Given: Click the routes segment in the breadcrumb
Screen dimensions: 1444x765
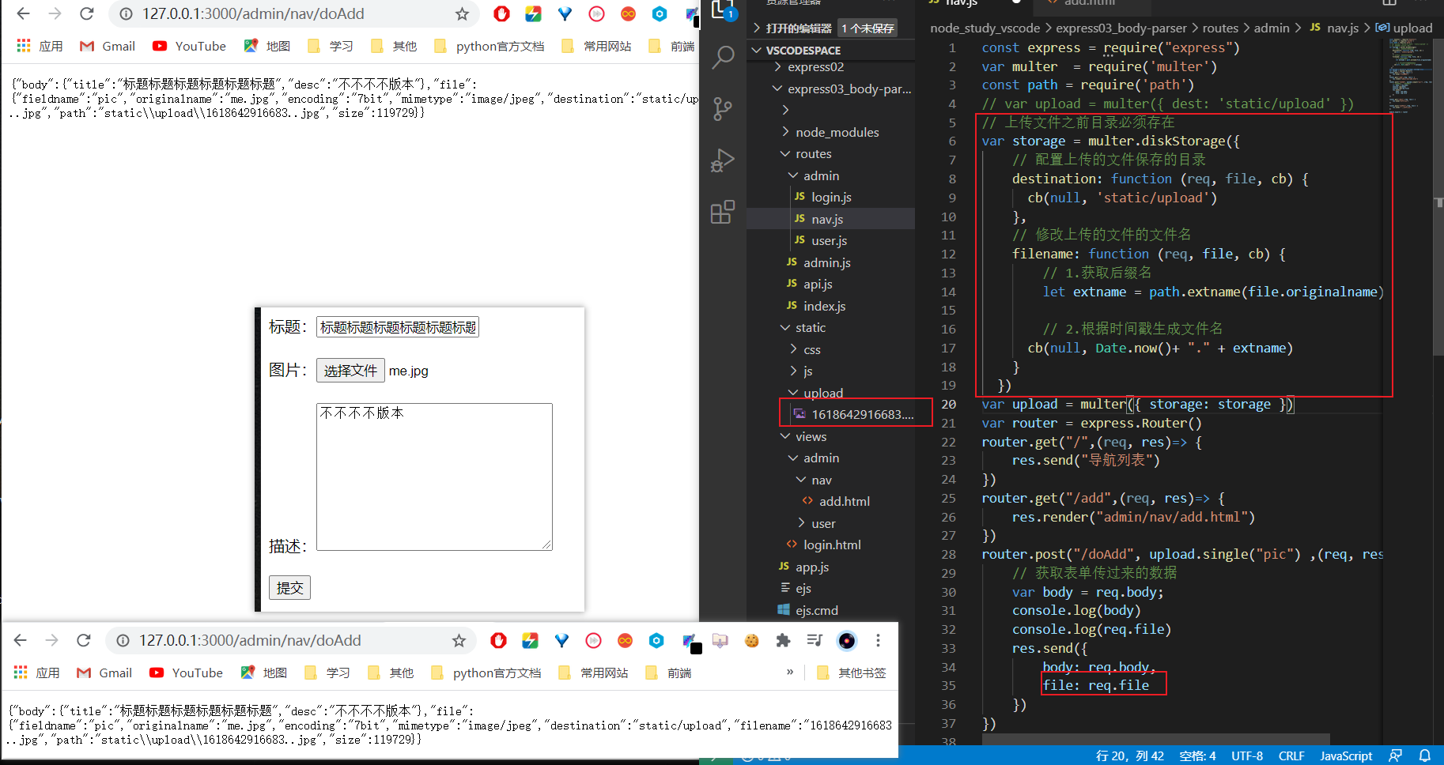Looking at the screenshot, I should click(x=1220, y=28).
